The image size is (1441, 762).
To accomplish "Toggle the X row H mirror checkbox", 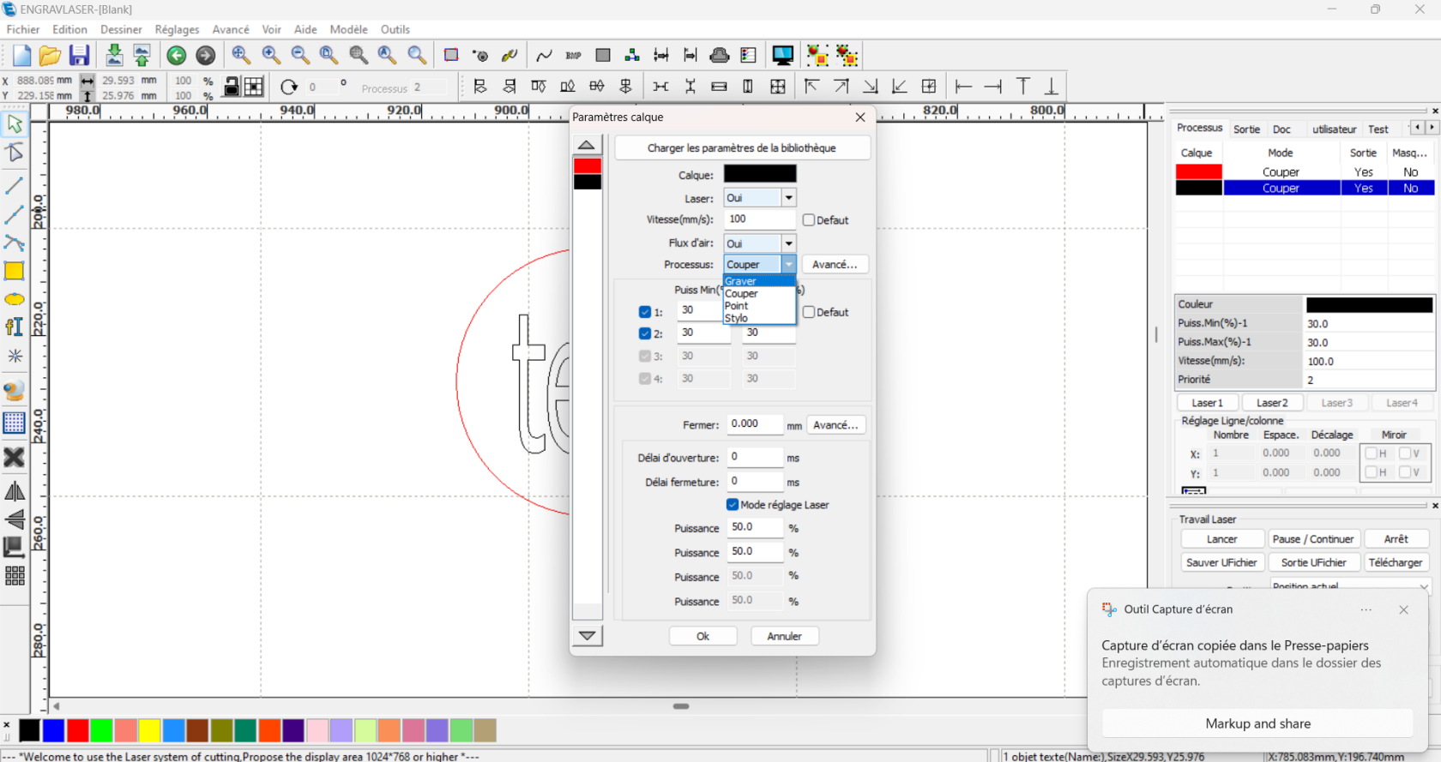I will tap(1371, 453).
